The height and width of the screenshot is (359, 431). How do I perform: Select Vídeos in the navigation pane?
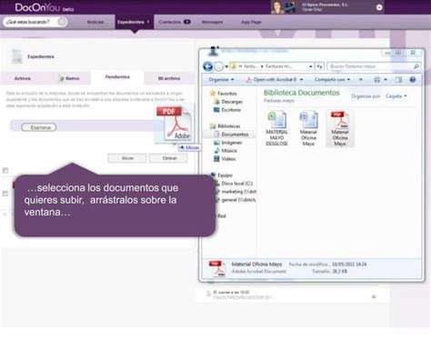coord(225,159)
